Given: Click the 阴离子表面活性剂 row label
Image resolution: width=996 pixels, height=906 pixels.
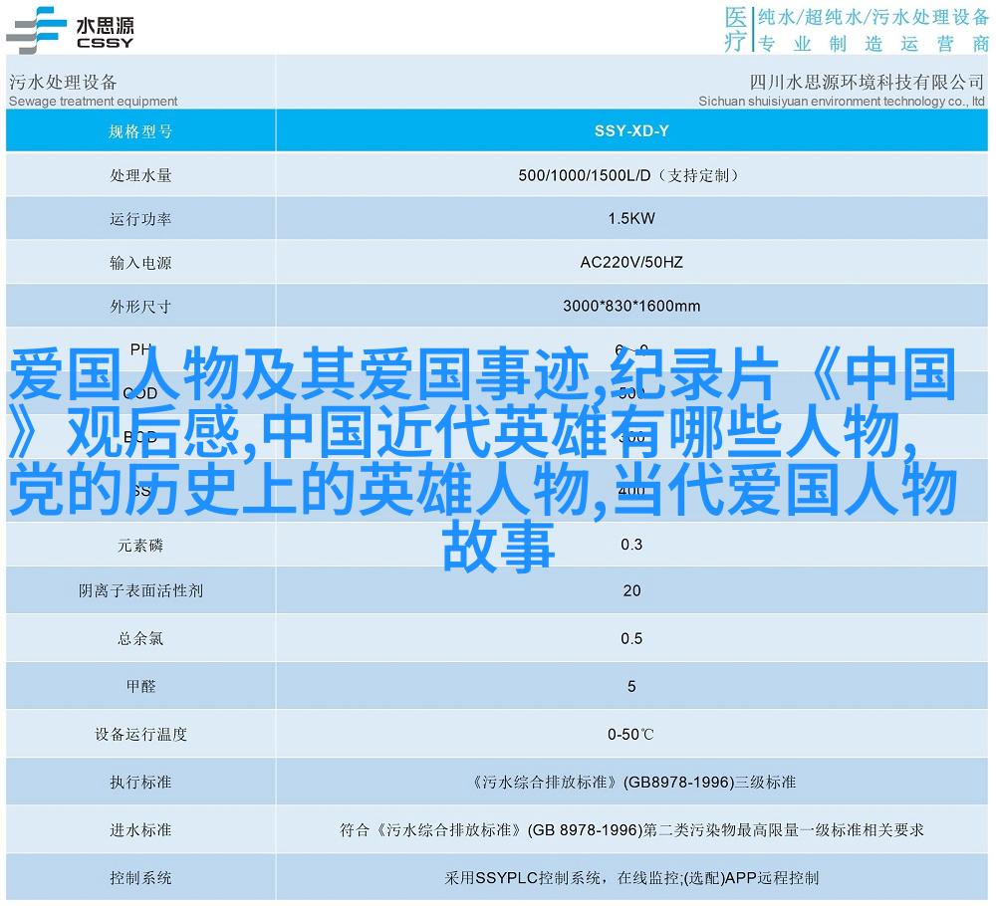Looking at the screenshot, I should pos(140,590).
